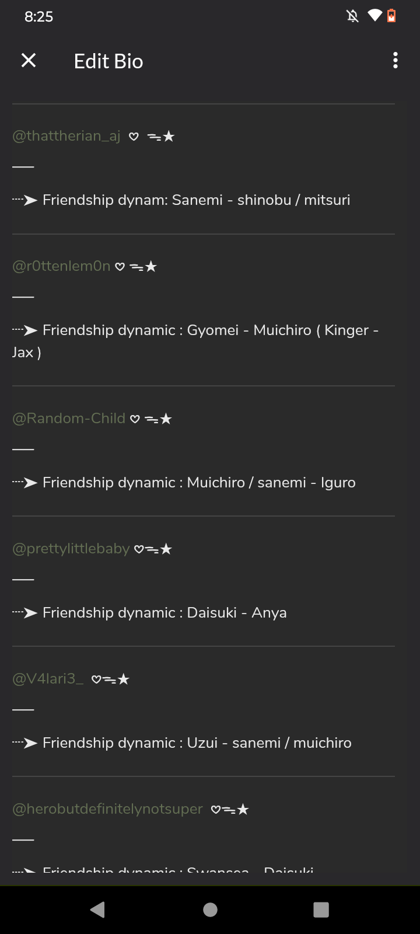Place cursor in Uzui - sanemi / muichiro line
The width and height of the screenshot is (420, 934).
click(x=197, y=743)
